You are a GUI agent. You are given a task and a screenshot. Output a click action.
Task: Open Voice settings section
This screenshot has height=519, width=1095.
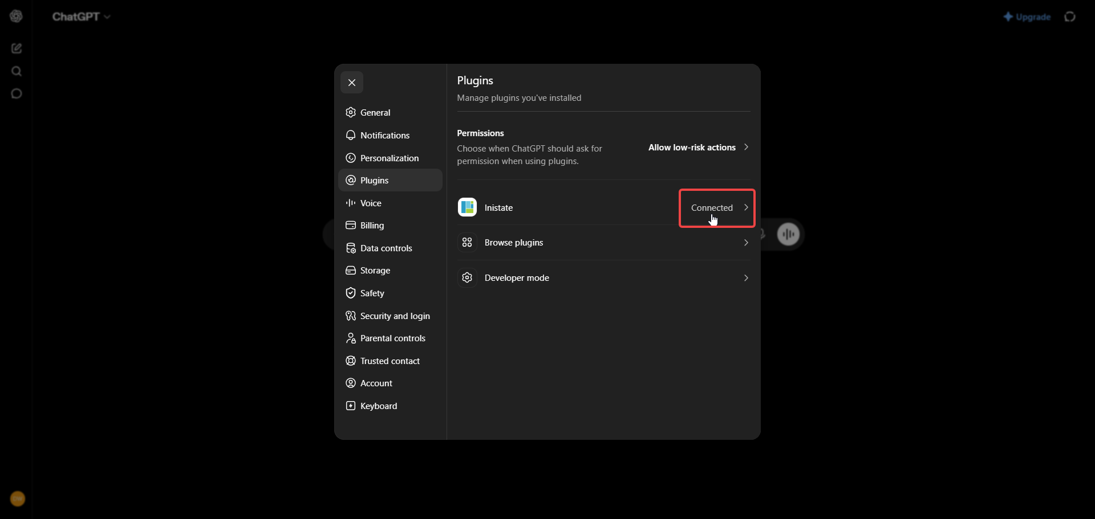[390, 203]
